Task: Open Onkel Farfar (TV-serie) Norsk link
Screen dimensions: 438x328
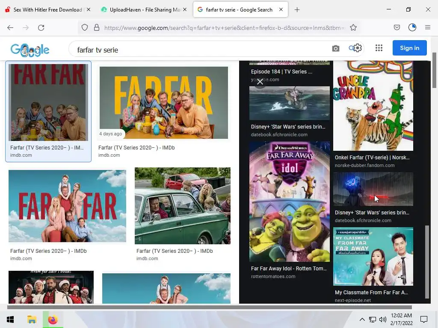Action: pyautogui.click(x=372, y=158)
